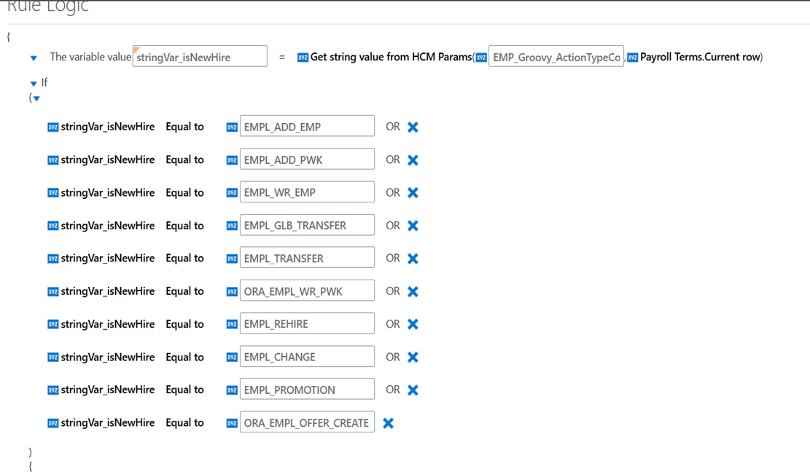The width and height of the screenshot is (810, 474).
Task: Select stringVar_isNewHire variable on EMPL_CHANGE row
Action: coord(108,357)
